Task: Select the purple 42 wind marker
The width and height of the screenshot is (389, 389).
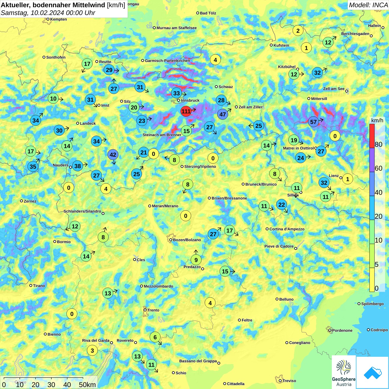Action: pos(113,155)
